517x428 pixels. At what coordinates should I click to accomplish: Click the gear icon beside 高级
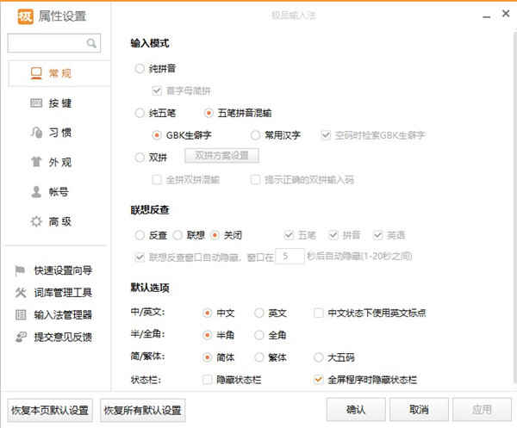(36, 221)
